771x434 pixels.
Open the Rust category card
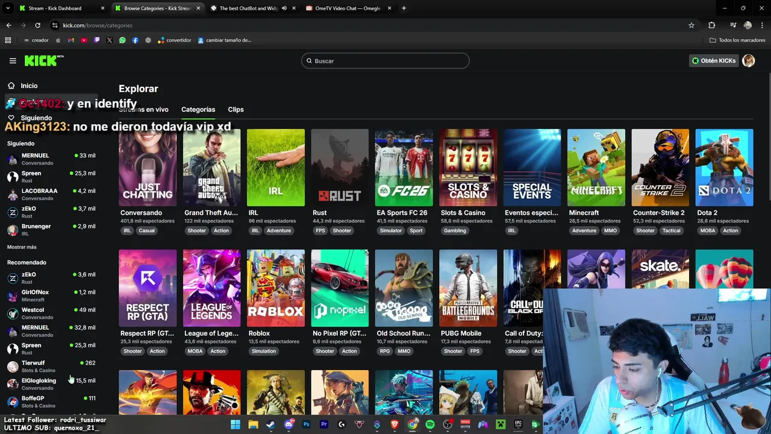click(x=340, y=168)
